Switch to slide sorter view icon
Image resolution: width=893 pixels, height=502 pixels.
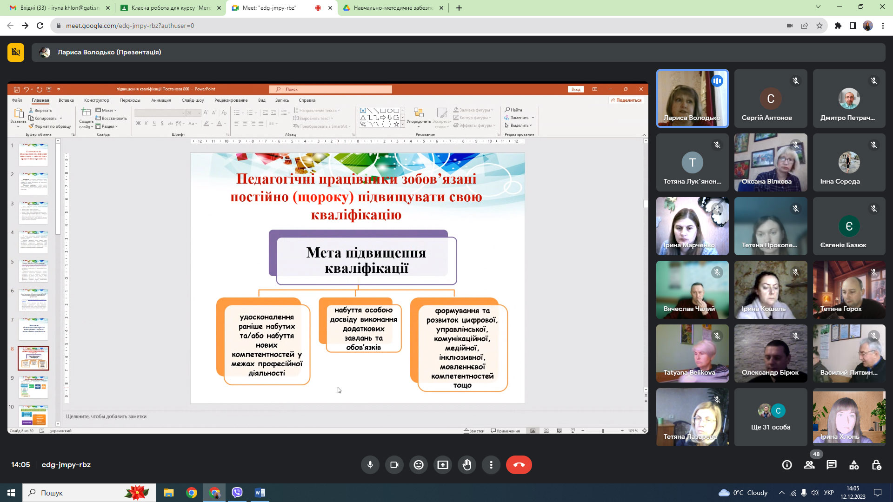pyautogui.click(x=546, y=431)
